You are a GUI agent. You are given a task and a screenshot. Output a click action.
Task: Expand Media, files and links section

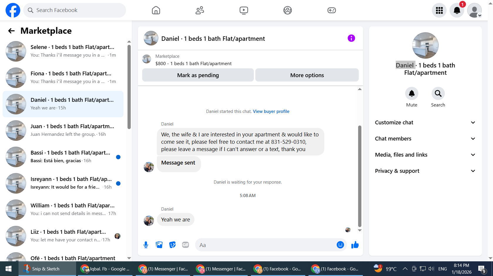(425, 155)
